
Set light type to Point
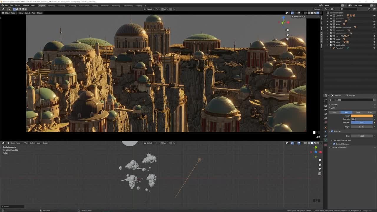(x=335, y=112)
